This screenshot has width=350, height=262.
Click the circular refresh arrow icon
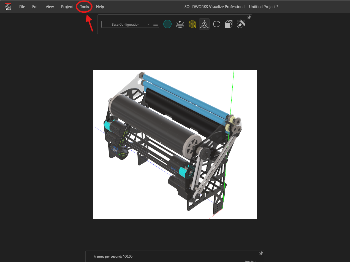click(x=216, y=24)
